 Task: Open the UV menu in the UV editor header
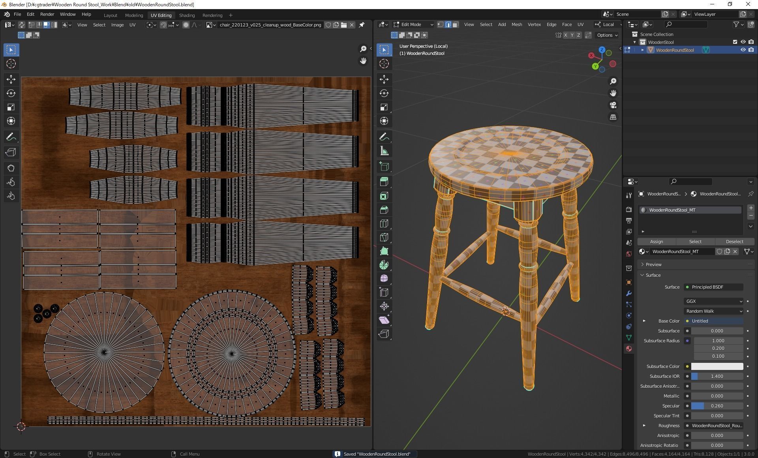point(132,25)
